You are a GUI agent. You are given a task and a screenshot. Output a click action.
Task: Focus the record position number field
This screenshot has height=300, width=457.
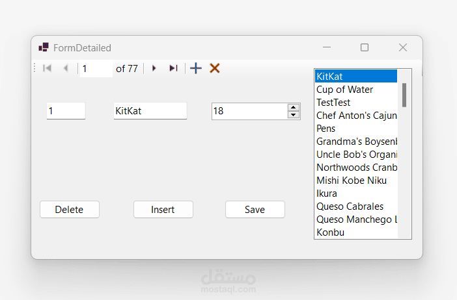tap(95, 69)
